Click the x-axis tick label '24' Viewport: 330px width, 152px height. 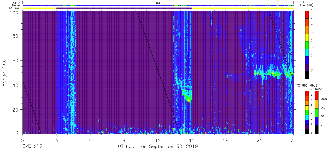pos(293,140)
